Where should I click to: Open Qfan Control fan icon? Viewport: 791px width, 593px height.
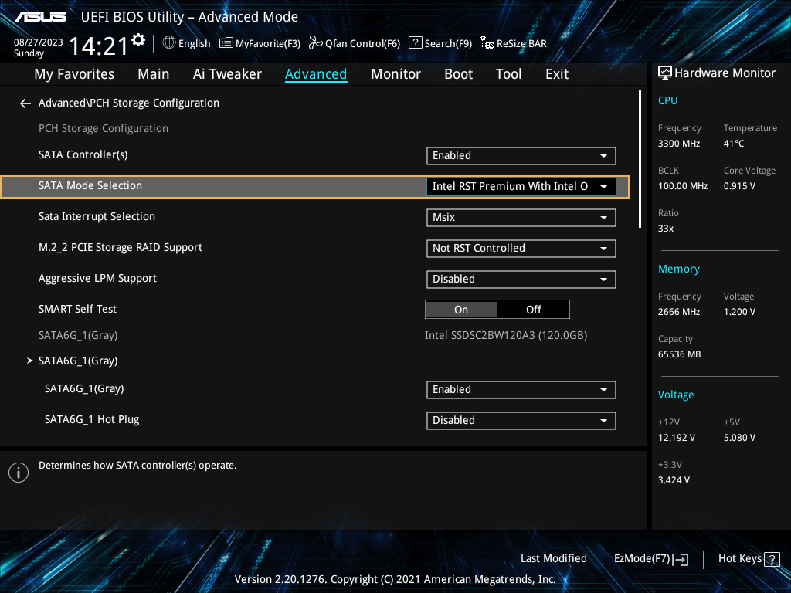316,43
